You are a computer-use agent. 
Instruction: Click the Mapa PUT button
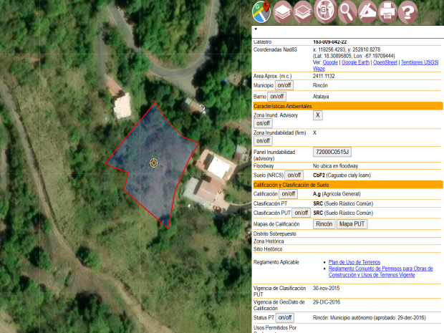[x=352, y=224]
